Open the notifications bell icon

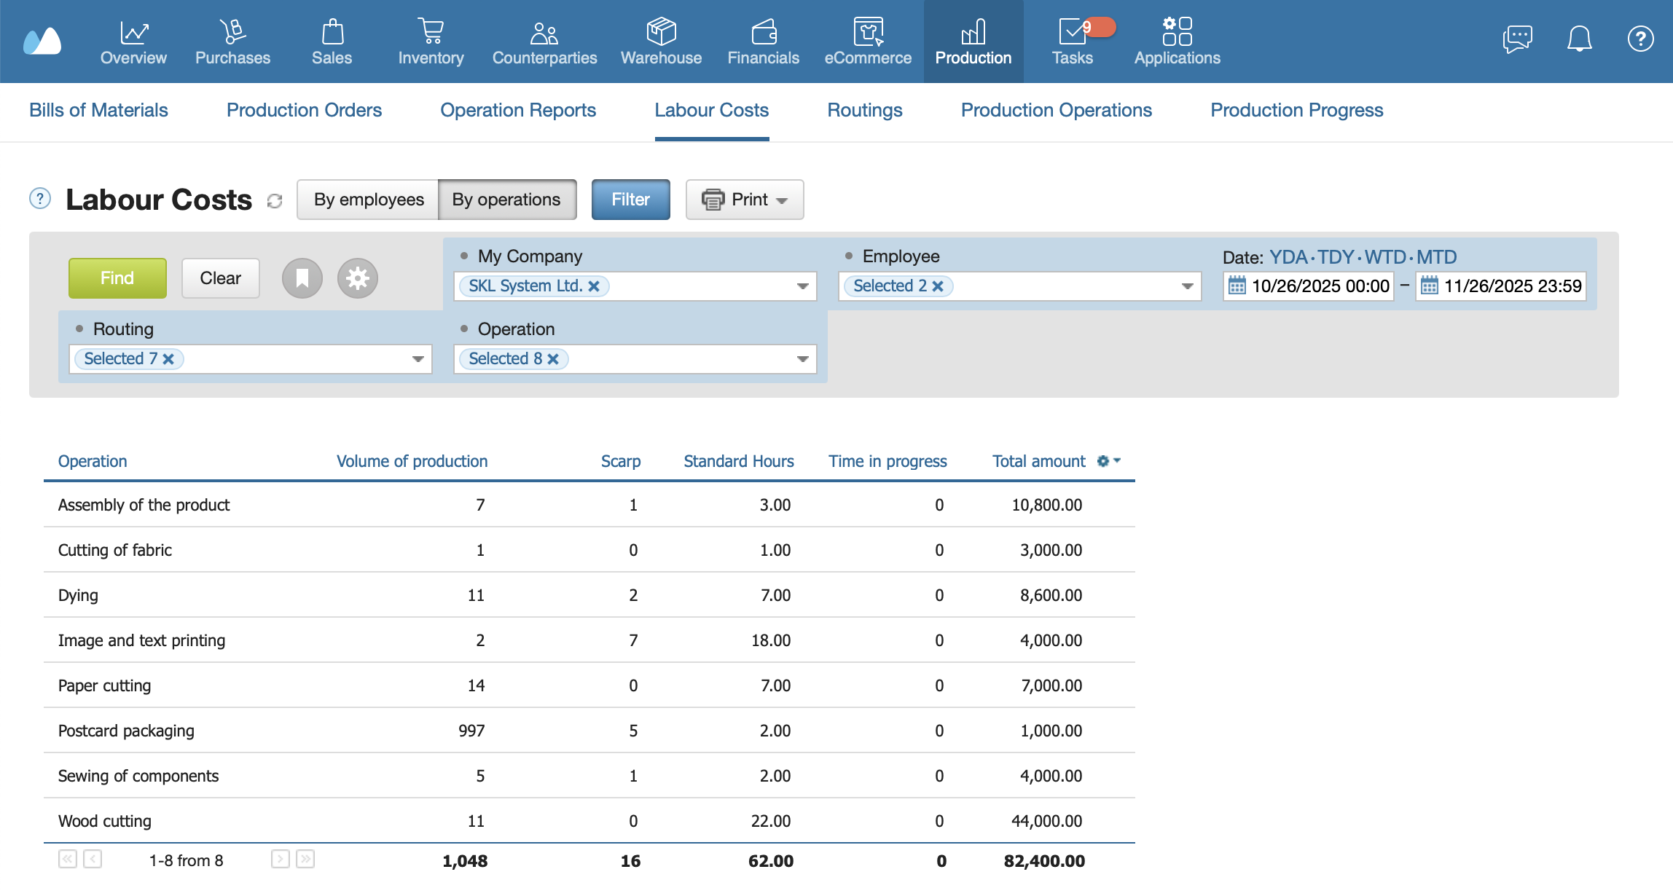point(1579,39)
